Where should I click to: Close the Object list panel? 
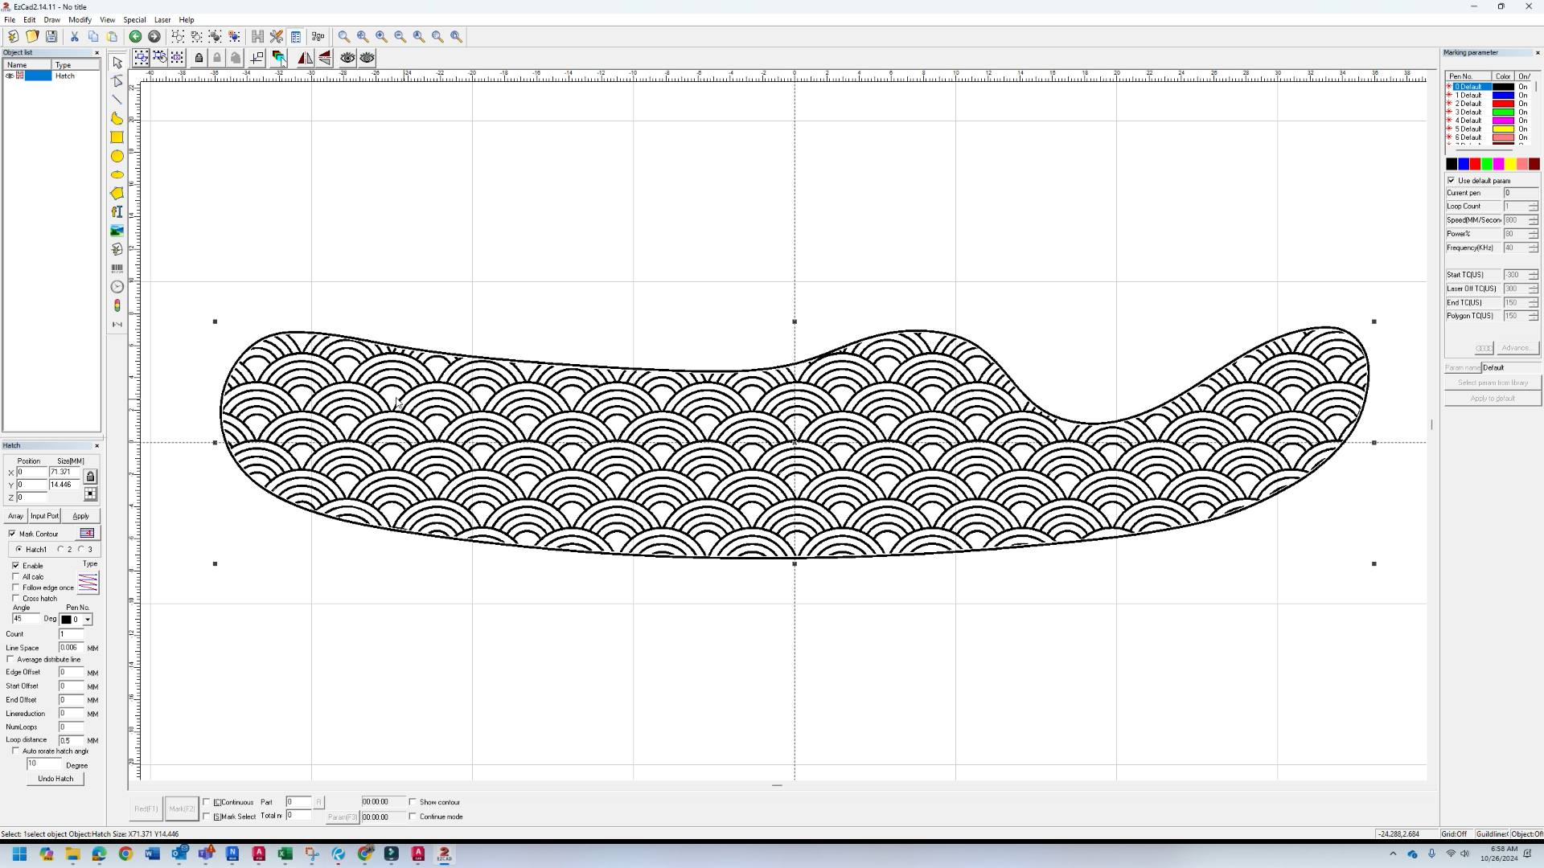(97, 53)
